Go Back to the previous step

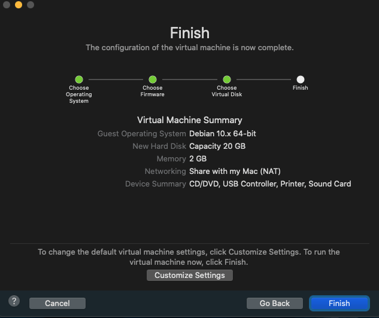(x=275, y=303)
